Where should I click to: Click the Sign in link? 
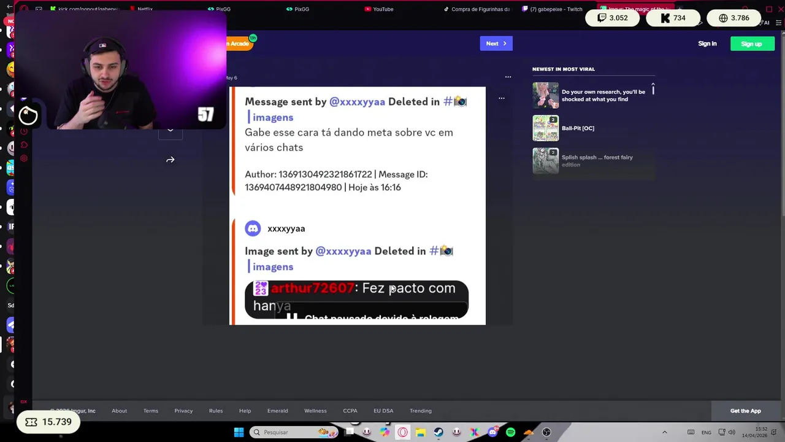[x=707, y=44]
